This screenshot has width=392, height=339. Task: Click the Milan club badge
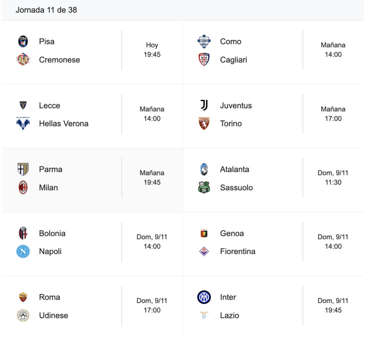tap(23, 187)
